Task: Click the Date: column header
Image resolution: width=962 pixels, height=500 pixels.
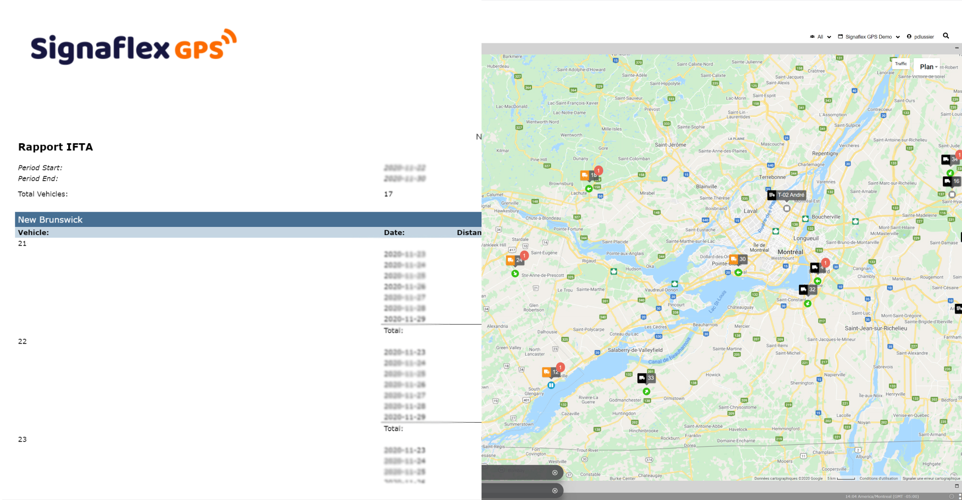Action: pyautogui.click(x=394, y=233)
